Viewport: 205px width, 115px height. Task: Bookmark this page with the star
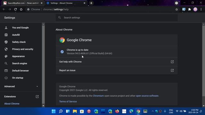pyautogui.click(x=176, y=9)
